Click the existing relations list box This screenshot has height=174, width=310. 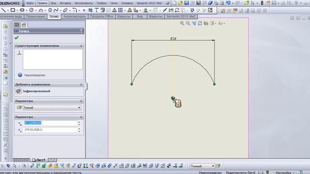point(53,59)
